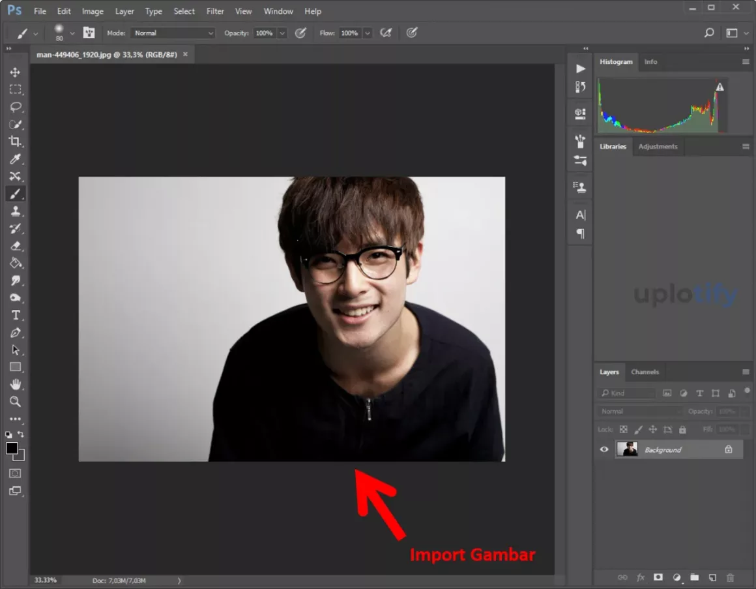Click the Create a new layer button
The image size is (756, 589).
(x=712, y=577)
